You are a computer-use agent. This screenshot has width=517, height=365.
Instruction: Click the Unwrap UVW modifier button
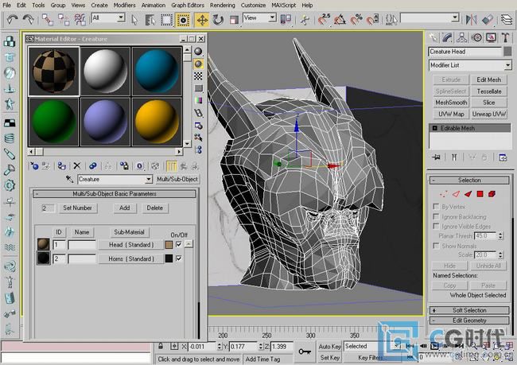pyautogui.click(x=488, y=114)
